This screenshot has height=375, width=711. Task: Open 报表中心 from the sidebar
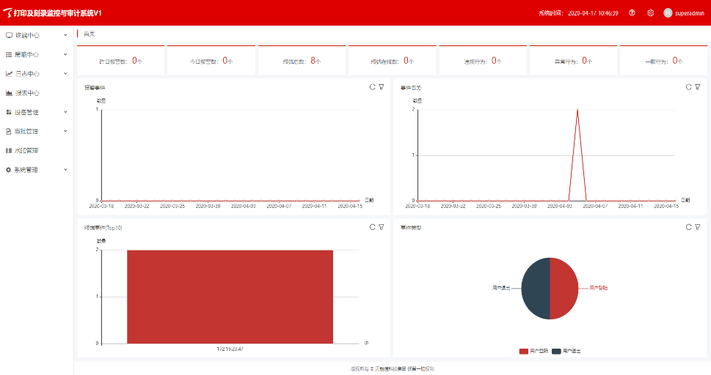27,93
